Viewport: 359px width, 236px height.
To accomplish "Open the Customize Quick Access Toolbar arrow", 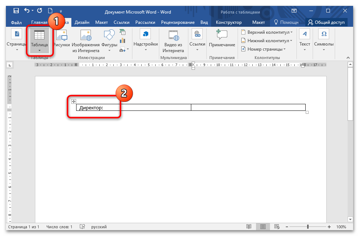I will coord(61,11).
